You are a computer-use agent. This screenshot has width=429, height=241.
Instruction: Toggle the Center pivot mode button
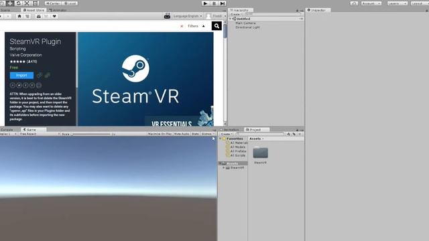53,3
